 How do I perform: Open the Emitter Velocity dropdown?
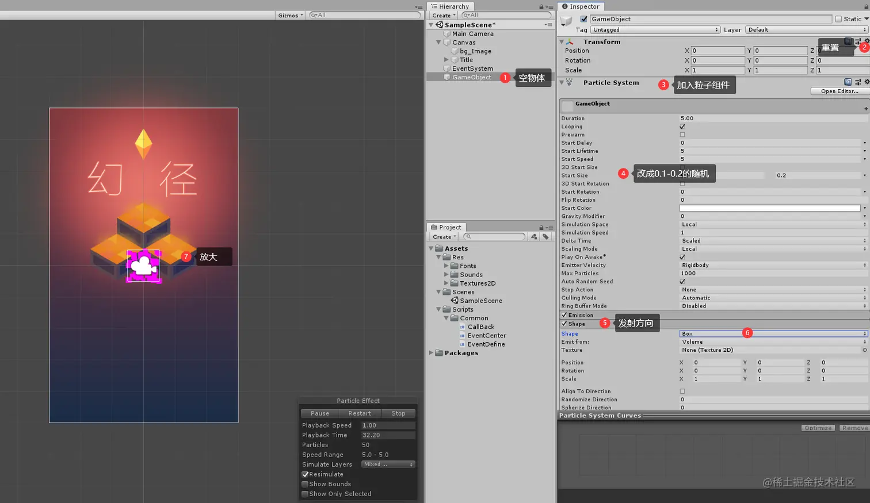pyautogui.click(x=773, y=266)
